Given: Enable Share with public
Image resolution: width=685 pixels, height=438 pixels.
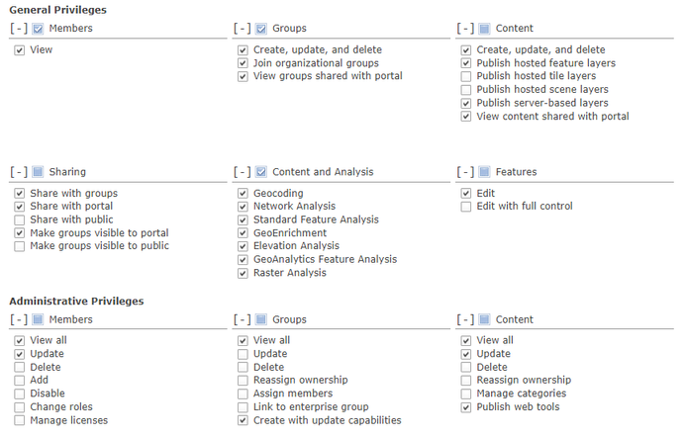Looking at the screenshot, I should [x=20, y=219].
